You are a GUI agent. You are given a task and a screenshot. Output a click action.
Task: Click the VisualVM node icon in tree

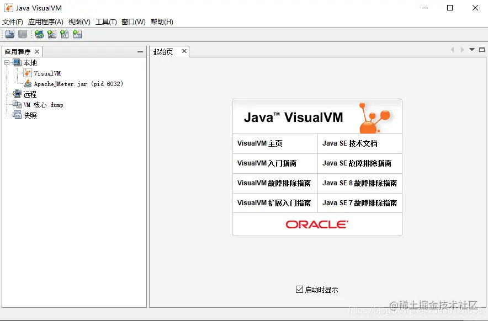(28, 73)
